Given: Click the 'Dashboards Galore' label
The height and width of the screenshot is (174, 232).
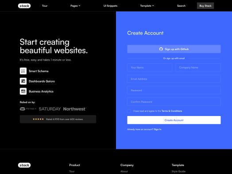Looking at the screenshot, I should (x=42, y=81).
